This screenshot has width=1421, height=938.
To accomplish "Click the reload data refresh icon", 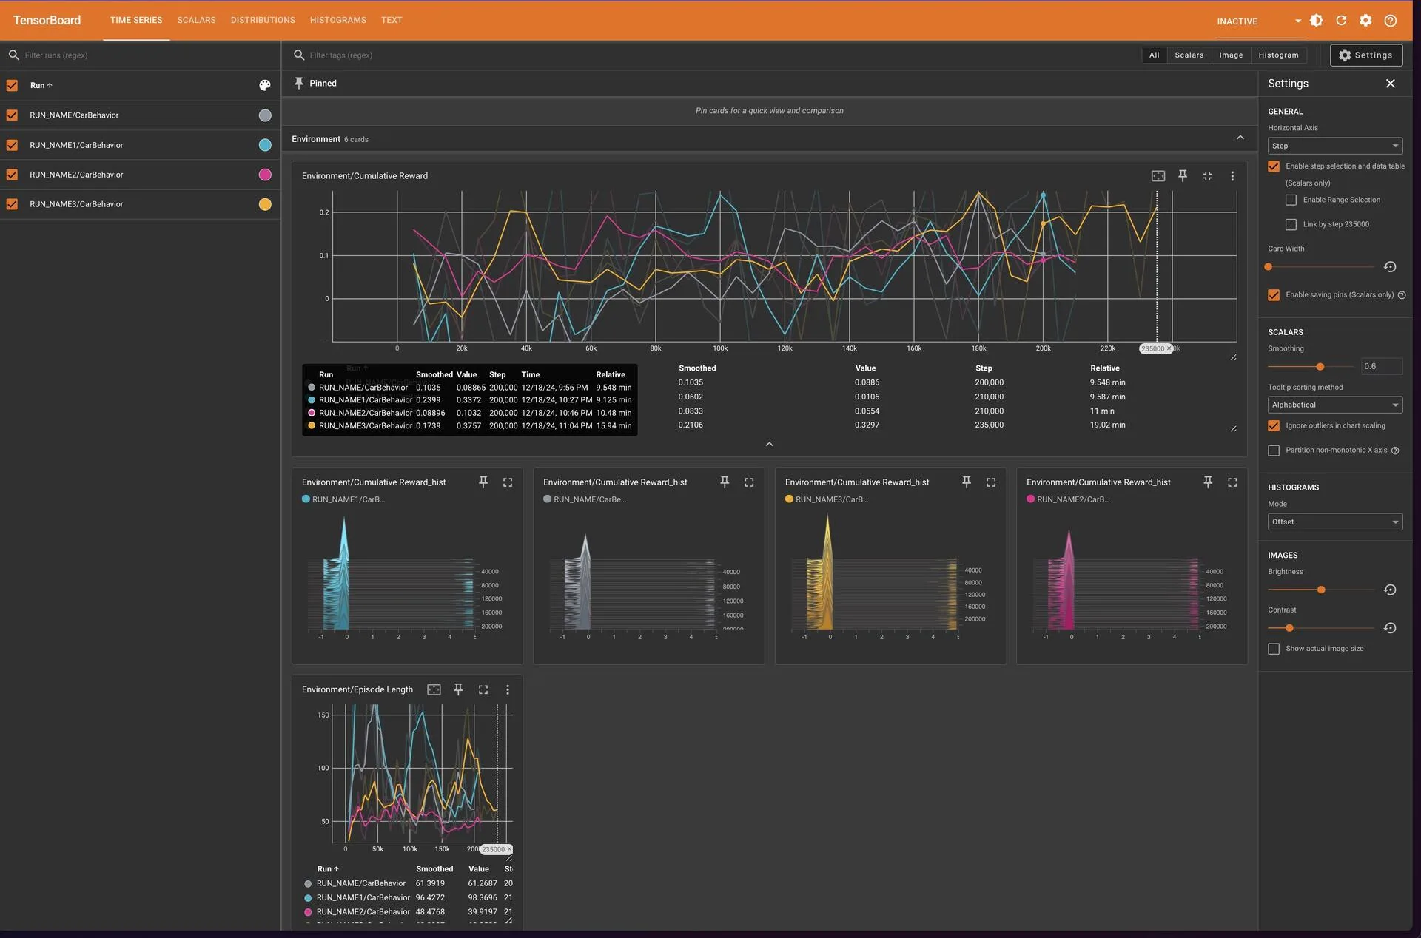I will 1341,21.
